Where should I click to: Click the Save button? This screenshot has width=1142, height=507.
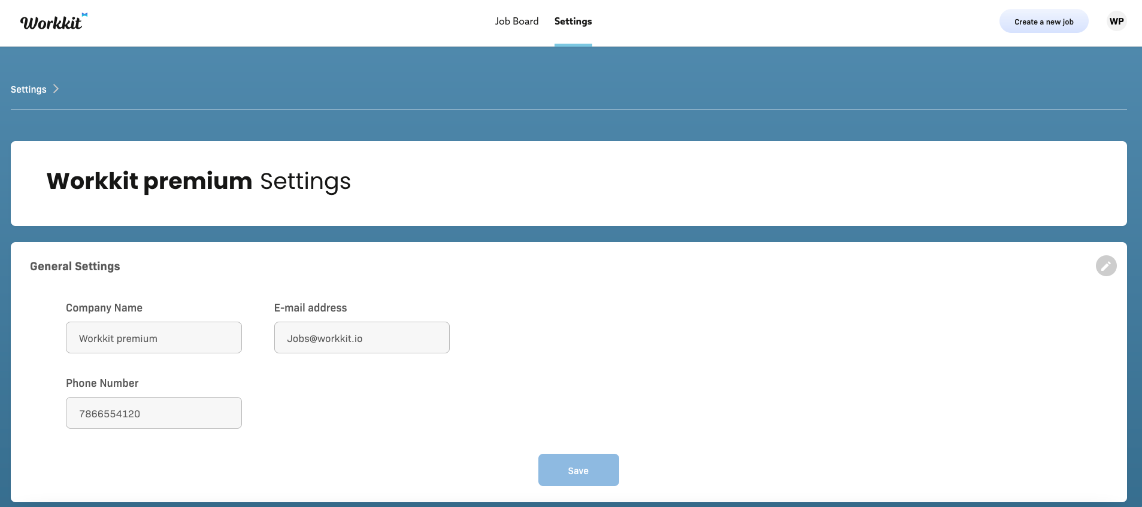click(x=578, y=470)
